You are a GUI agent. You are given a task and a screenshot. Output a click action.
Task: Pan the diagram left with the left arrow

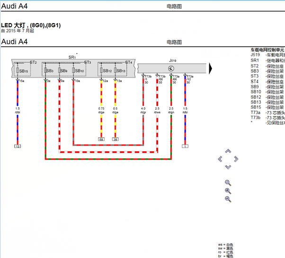click(x=220, y=159)
